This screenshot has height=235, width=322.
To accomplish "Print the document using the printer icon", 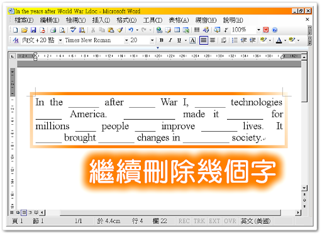I will click(53, 30).
